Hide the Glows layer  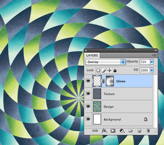pos(88,81)
